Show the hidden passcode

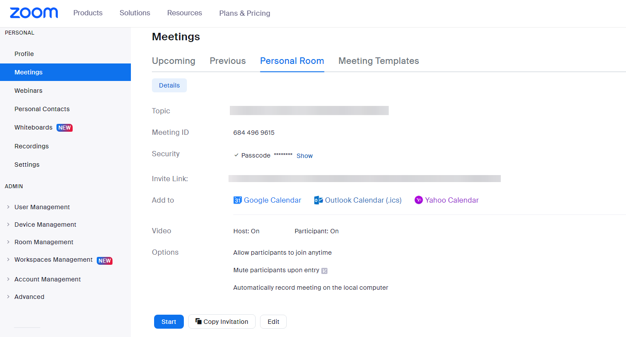point(305,156)
